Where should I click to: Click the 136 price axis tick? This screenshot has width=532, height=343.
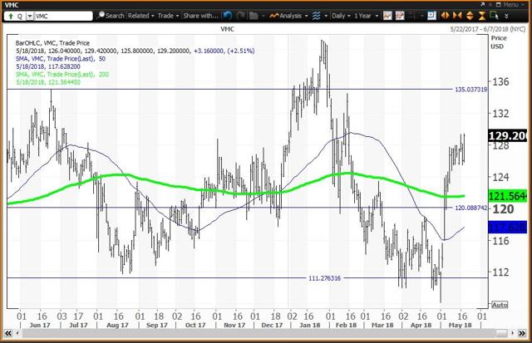[x=500, y=81]
